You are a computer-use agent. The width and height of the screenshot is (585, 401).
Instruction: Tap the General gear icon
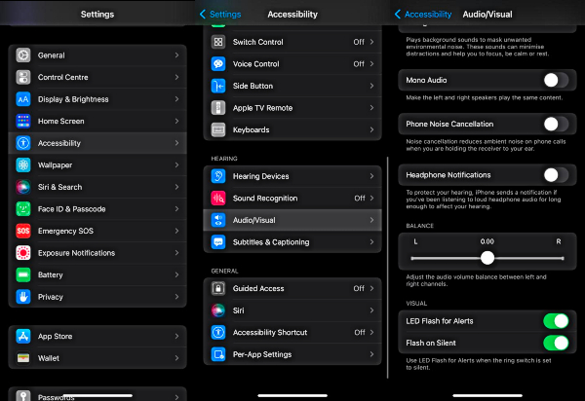[x=23, y=55]
